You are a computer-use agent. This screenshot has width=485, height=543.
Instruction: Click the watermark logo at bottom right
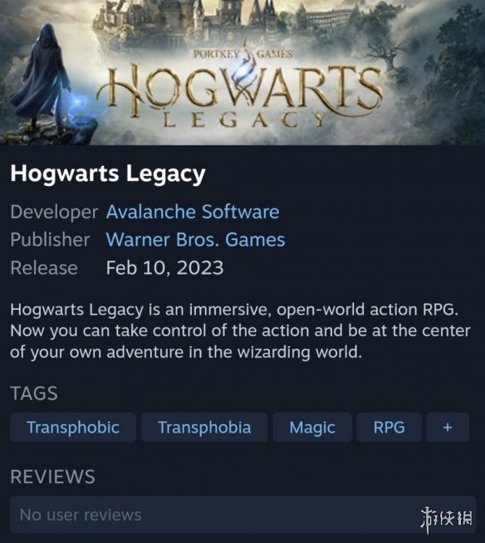coord(446,518)
